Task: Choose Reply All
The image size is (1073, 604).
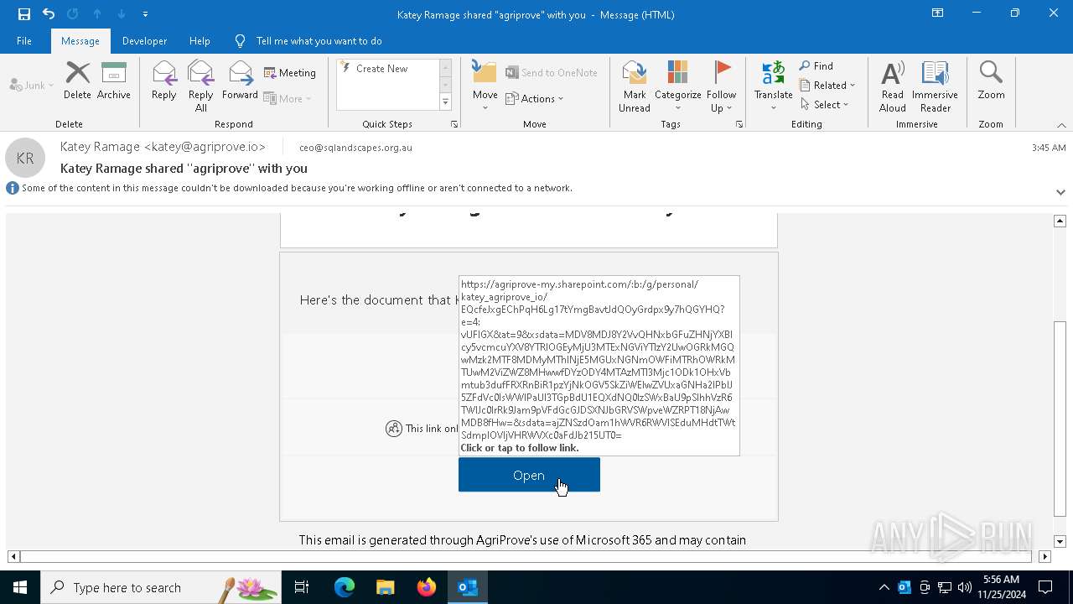Action: click(200, 86)
